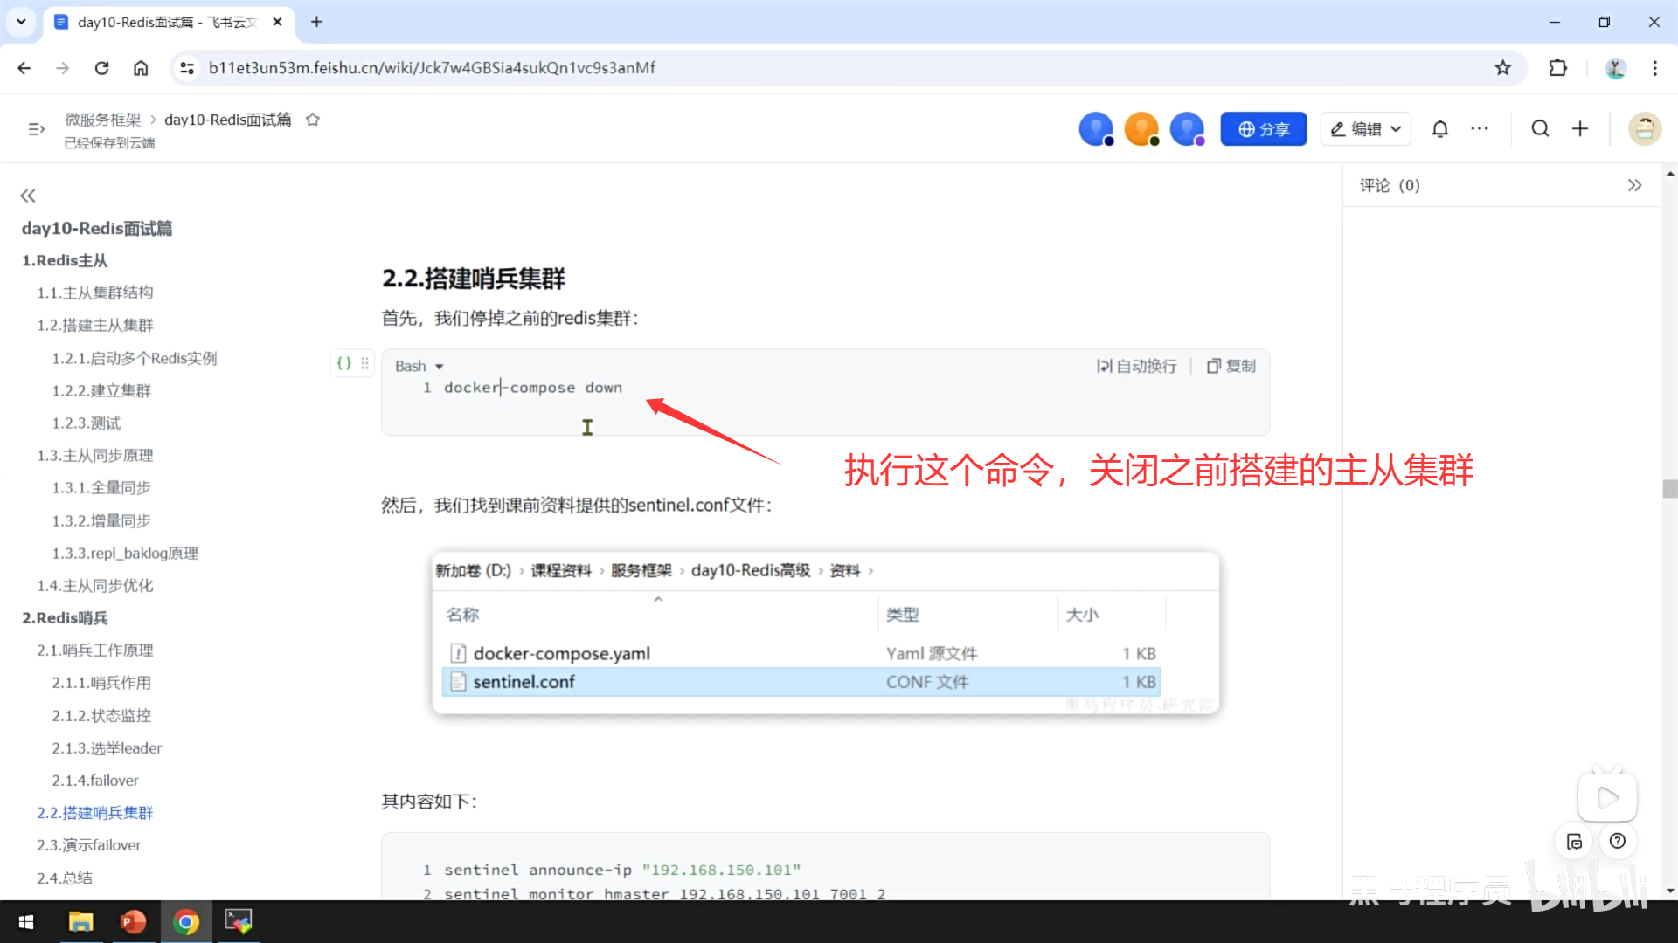Collapse the comments panel
The width and height of the screenshot is (1678, 943).
[1634, 185]
